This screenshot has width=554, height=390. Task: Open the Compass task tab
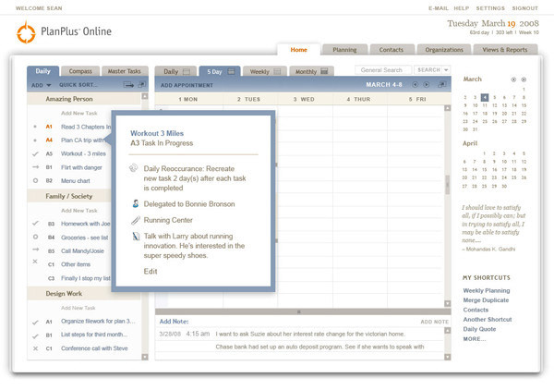click(80, 71)
